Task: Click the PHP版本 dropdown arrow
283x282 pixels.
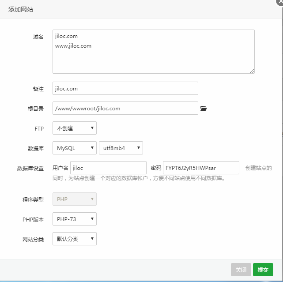Action: tap(92, 219)
